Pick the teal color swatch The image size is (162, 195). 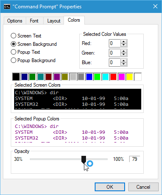point(41,77)
